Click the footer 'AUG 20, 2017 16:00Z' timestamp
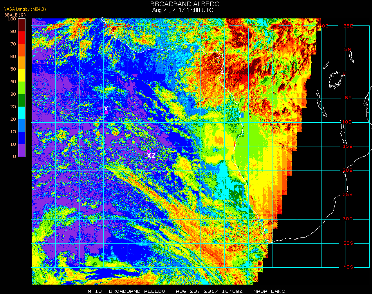The height and width of the screenshot is (294, 372). 209,291
